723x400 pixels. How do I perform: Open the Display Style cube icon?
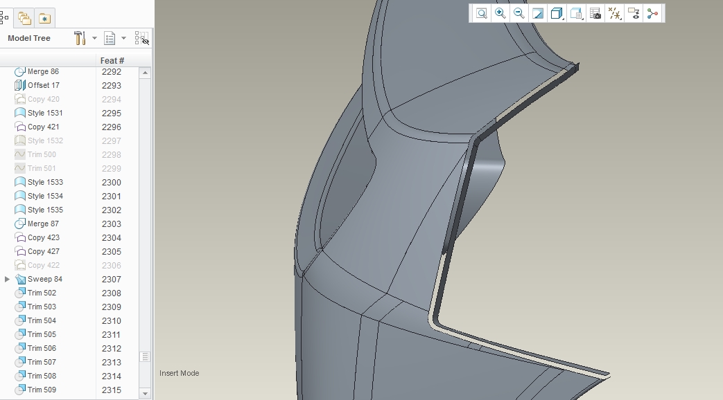tap(557, 13)
